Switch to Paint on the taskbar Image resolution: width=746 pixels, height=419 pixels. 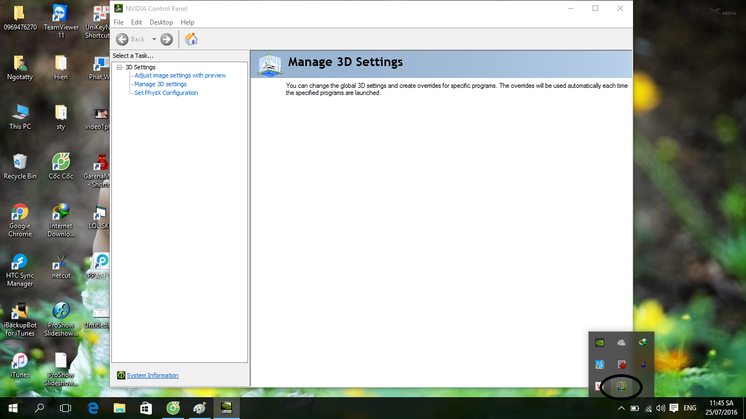[200, 408]
